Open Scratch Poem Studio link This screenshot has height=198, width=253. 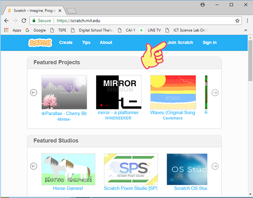(131, 188)
